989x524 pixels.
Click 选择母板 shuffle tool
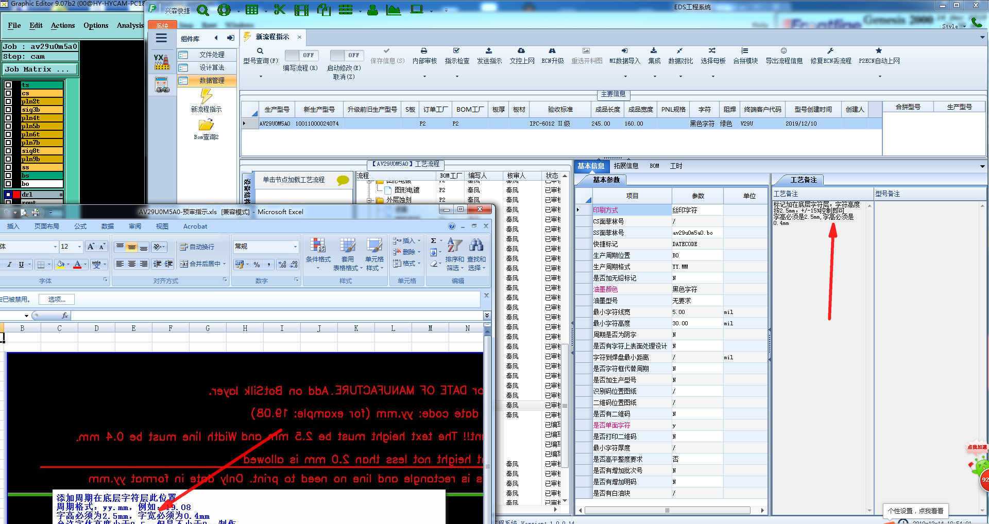pos(713,56)
